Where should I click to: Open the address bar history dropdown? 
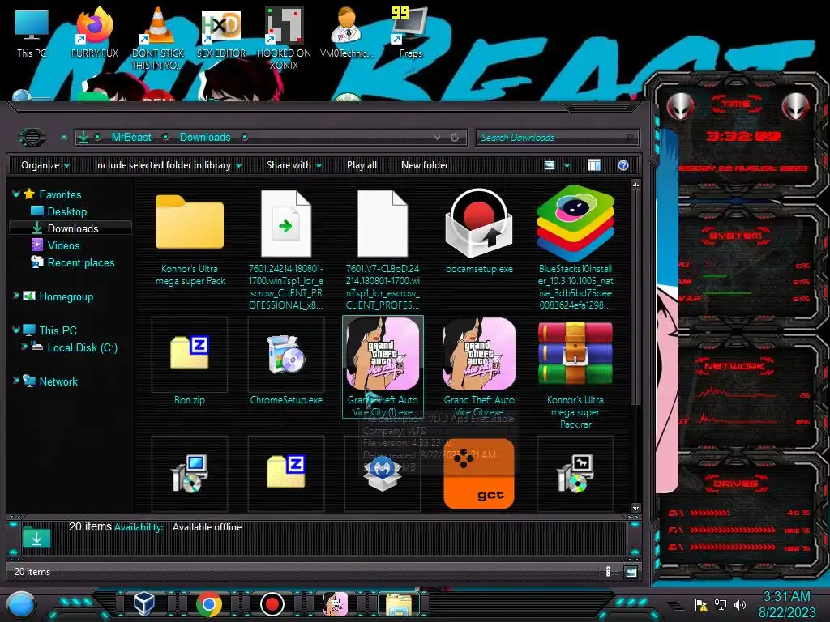coord(437,138)
